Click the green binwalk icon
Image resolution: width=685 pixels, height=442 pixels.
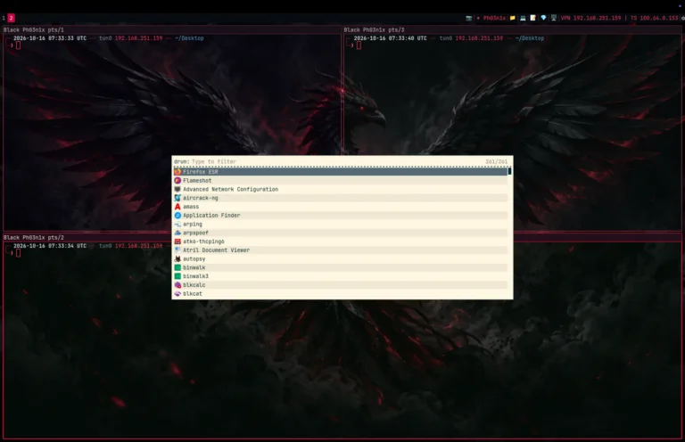177,267
